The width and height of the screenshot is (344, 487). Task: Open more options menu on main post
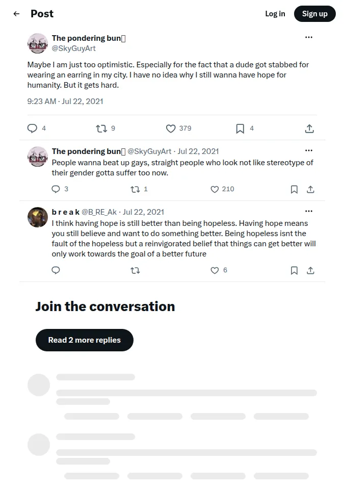(309, 37)
